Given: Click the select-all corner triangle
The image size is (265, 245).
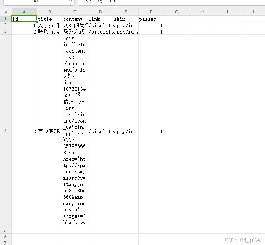Looking at the screenshot, I should (x=6, y=12).
